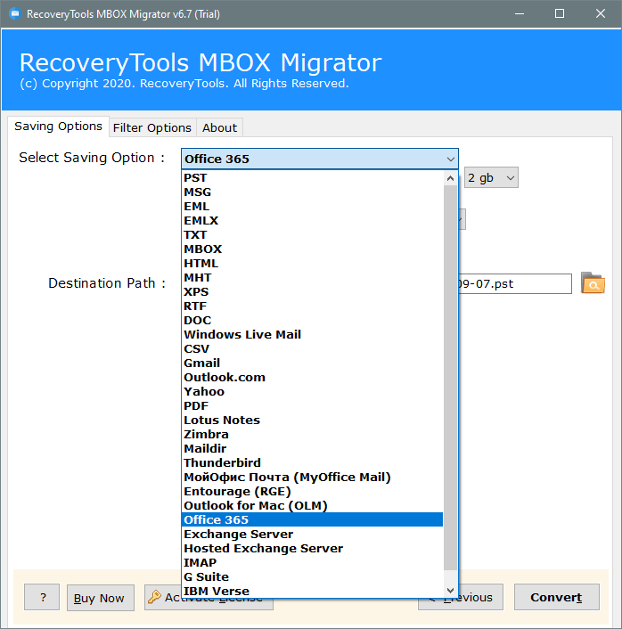Select Yahoo as destination
Screen dimensions: 622x629
[312, 391]
